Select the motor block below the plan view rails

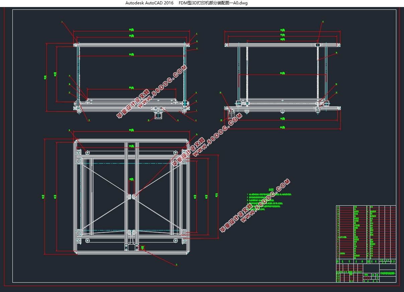[132, 248]
